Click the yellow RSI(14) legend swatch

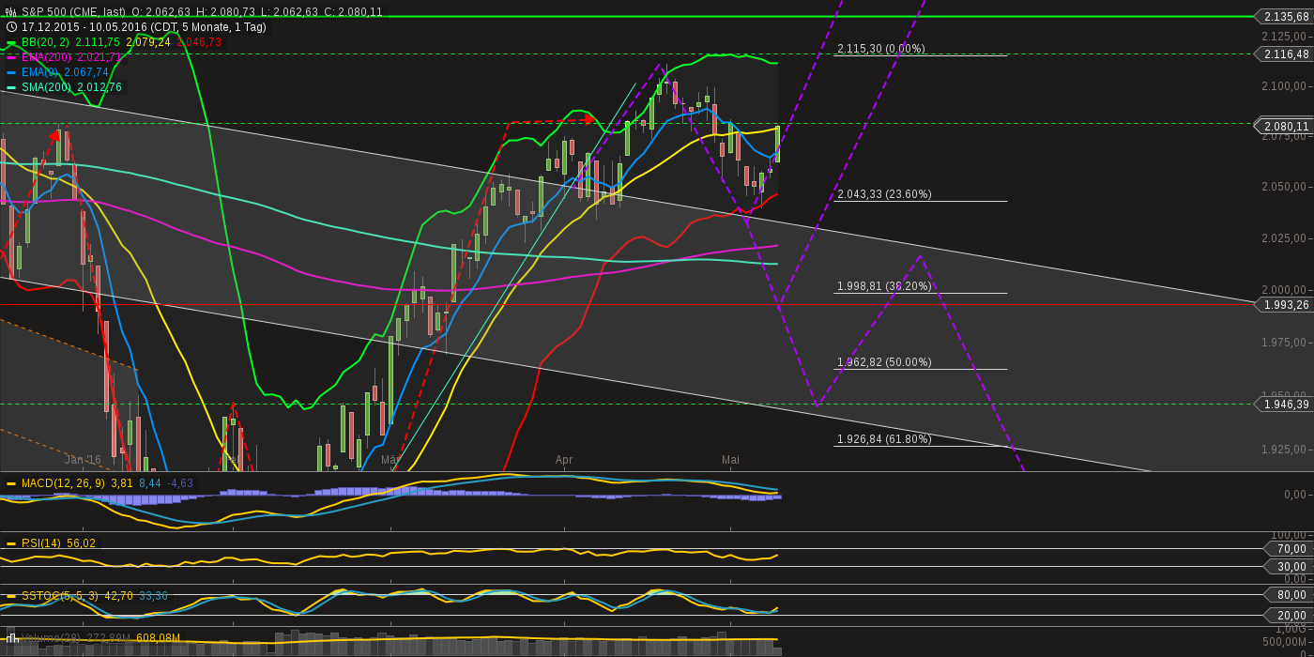click(11, 543)
